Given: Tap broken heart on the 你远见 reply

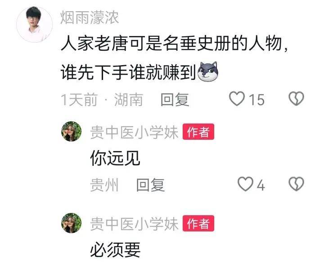Looking at the screenshot, I should pyautogui.click(x=296, y=184).
